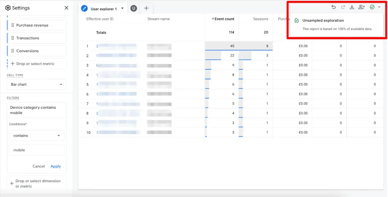Click Drop or select metric area
The image size is (388, 197).
36,64
